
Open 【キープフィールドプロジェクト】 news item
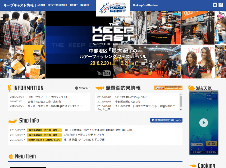click(x=48, y=97)
